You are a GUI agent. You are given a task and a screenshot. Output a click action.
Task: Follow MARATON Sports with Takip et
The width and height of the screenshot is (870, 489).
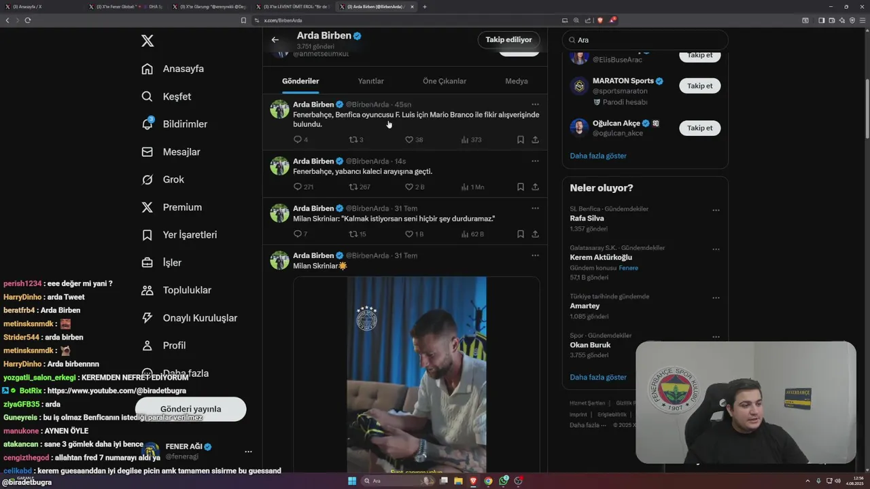(699, 86)
